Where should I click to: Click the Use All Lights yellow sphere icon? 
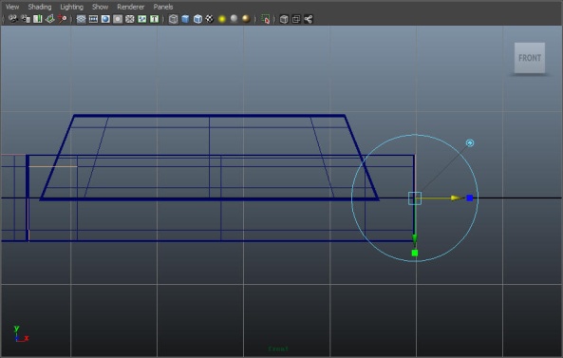(222, 19)
